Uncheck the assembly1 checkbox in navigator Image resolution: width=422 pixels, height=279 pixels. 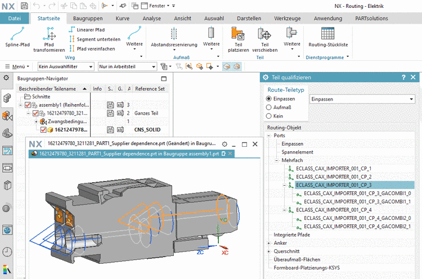tap(28, 105)
